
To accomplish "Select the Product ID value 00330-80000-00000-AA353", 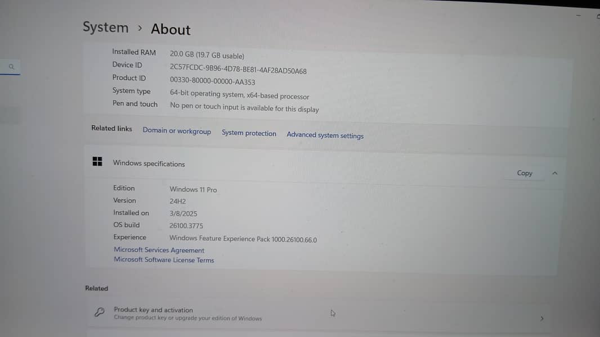I will pyautogui.click(x=212, y=80).
